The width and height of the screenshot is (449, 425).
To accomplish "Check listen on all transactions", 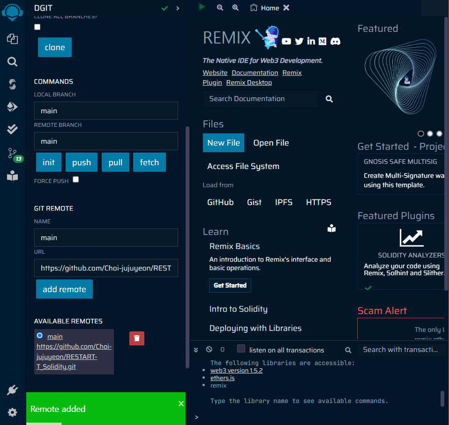I will [241, 349].
